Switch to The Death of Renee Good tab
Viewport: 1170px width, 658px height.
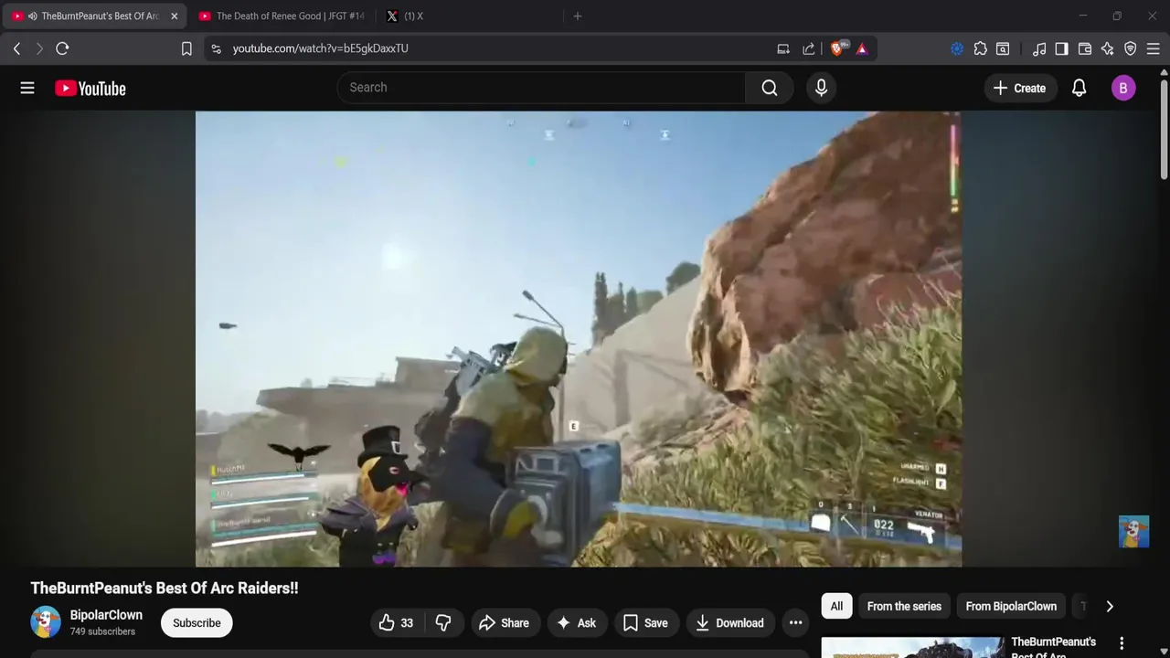tap(281, 16)
